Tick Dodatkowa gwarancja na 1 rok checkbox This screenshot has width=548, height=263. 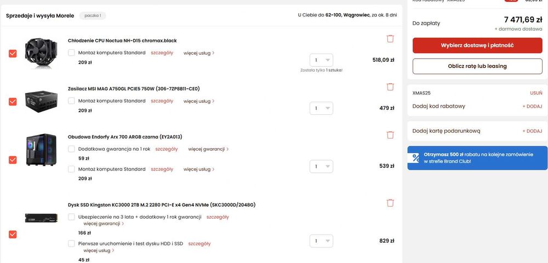click(72, 149)
